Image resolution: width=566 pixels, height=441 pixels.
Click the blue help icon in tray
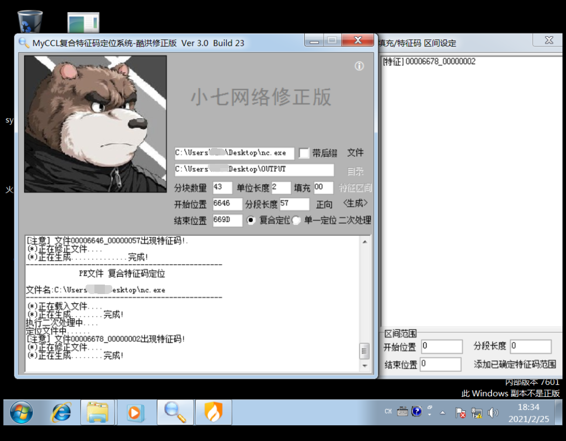click(x=417, y=412)
